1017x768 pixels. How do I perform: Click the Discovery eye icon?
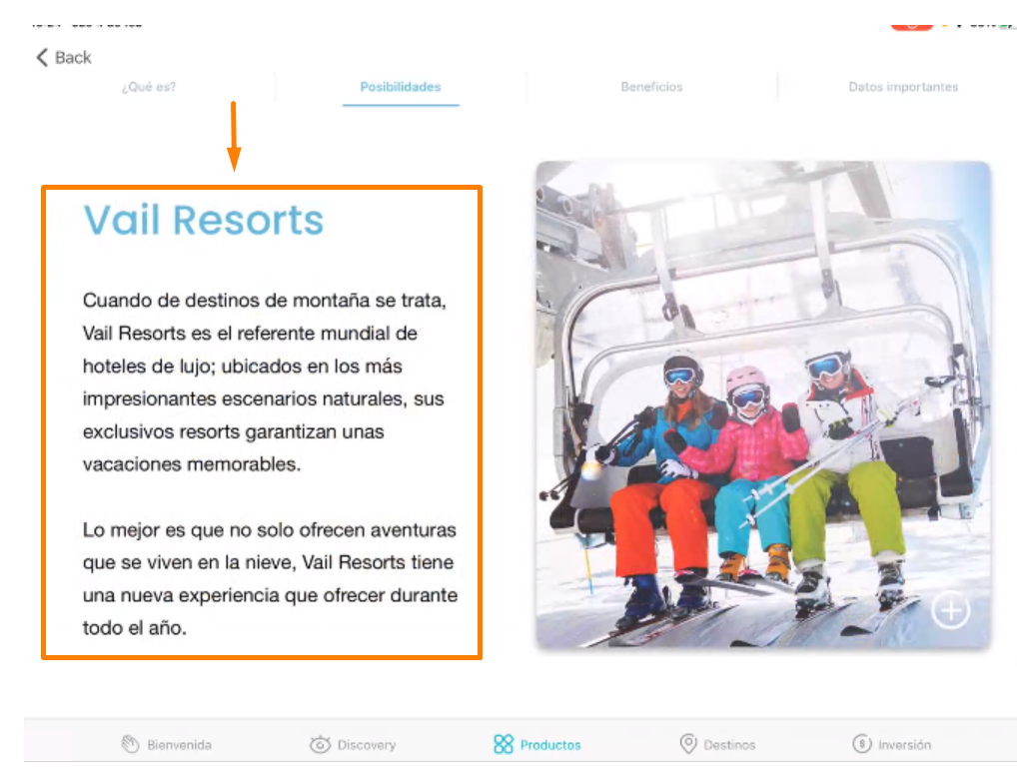320,744
